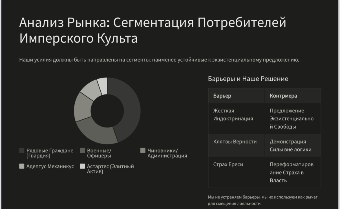Click the Анализ Рынка slide title
The width and height of the screenshot is (340, 209).
[x=152, y=30]
